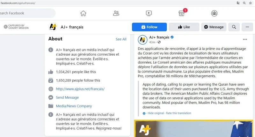
Task: Bookmark this page with the star icon
Action: tap(250, 3)
